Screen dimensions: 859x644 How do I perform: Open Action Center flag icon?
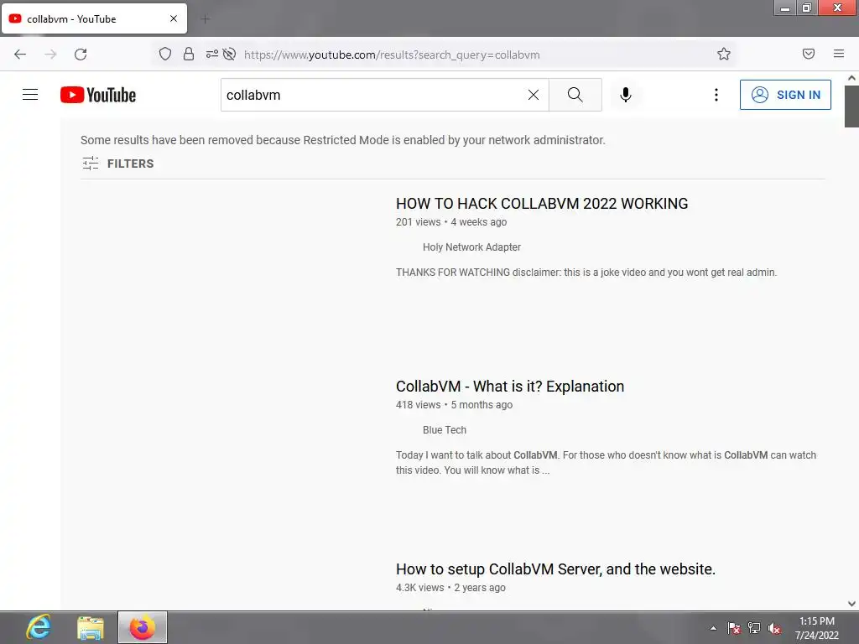click(x=734, y=628)
